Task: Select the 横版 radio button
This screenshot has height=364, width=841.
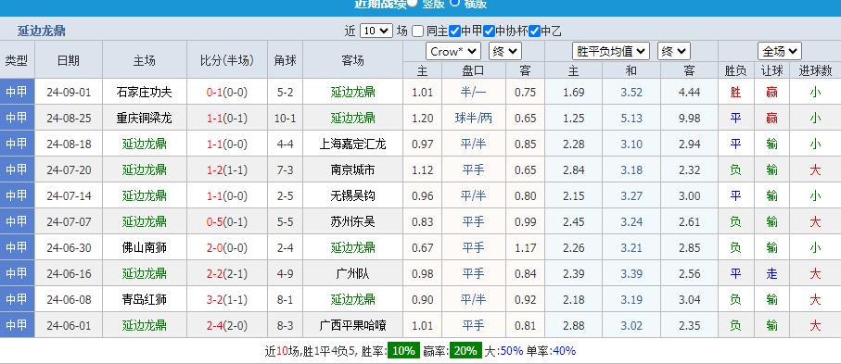Action: (454, 2)
